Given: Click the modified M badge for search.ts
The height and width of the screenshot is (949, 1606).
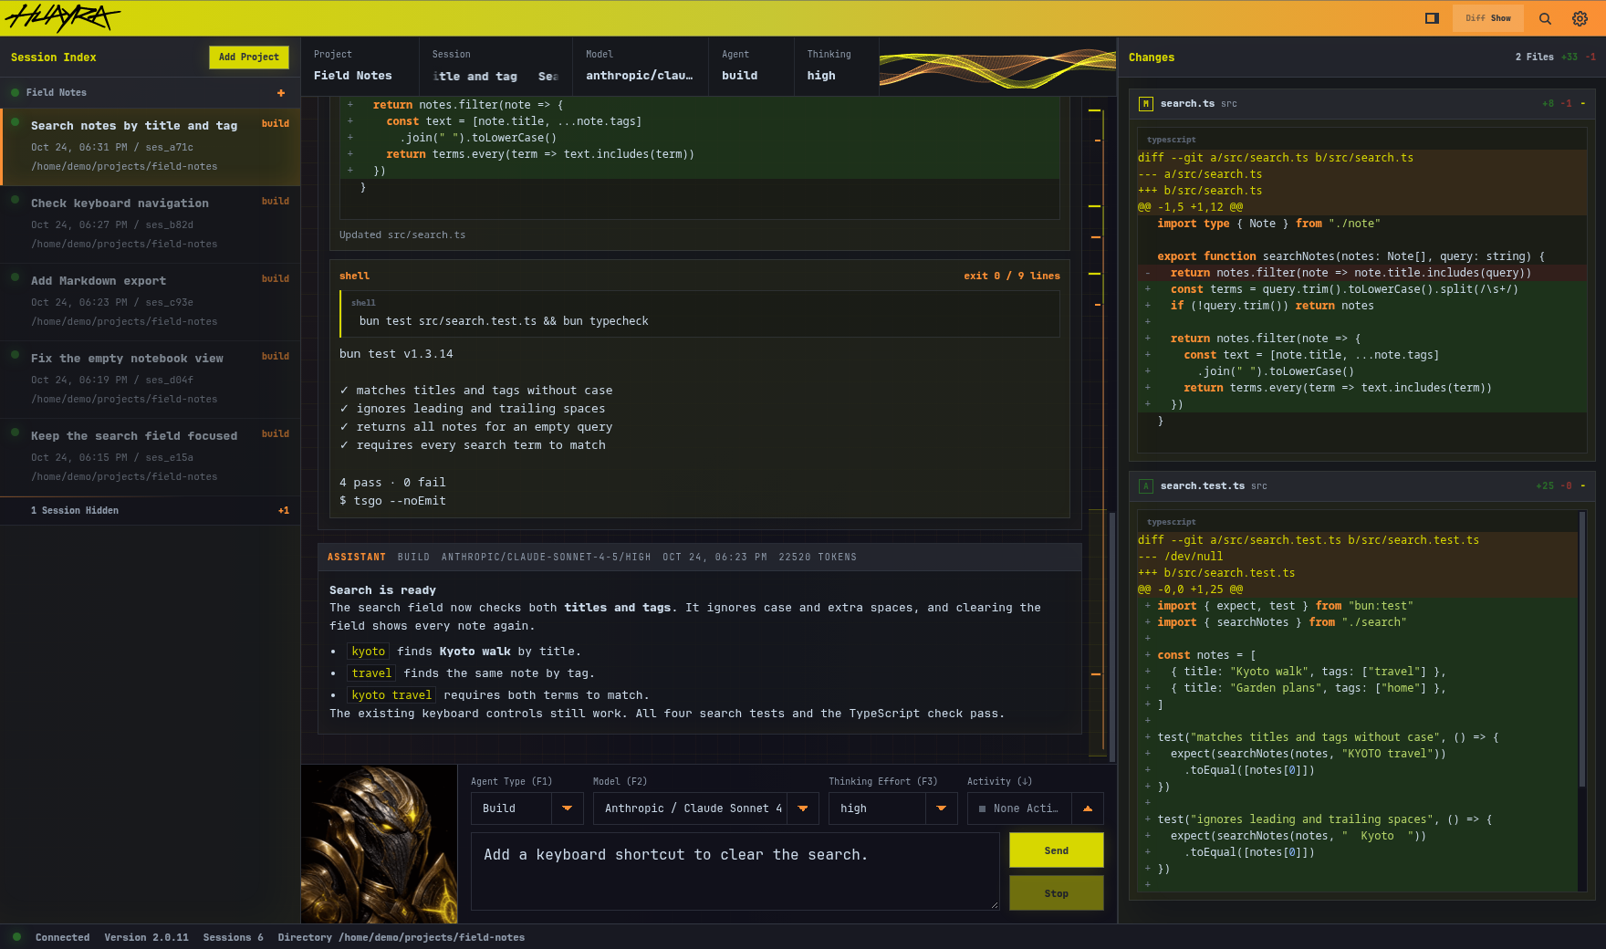Looking at the screenshot, I should pyautogui.click(x=1145, y=104).
